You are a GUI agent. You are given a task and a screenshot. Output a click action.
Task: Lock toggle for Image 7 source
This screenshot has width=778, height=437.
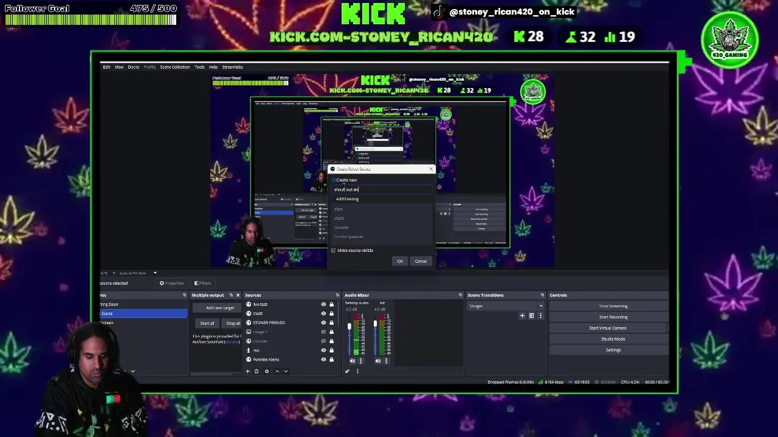point(331,332)
